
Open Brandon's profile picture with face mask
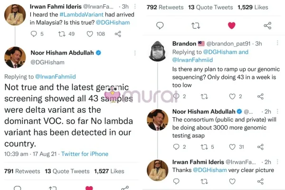point(157,51)
